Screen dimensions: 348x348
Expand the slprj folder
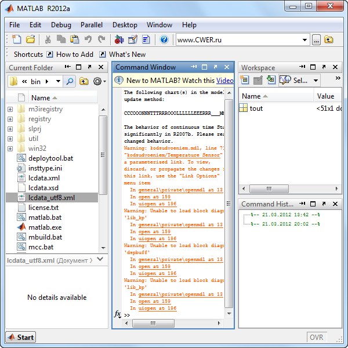click(10, 129)
